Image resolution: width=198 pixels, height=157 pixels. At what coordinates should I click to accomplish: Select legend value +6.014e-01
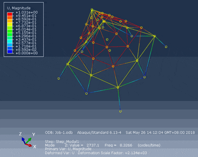tap(26, 29)
